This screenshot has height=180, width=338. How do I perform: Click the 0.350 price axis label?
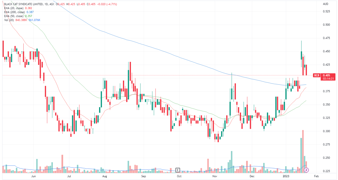click(327, 105)
